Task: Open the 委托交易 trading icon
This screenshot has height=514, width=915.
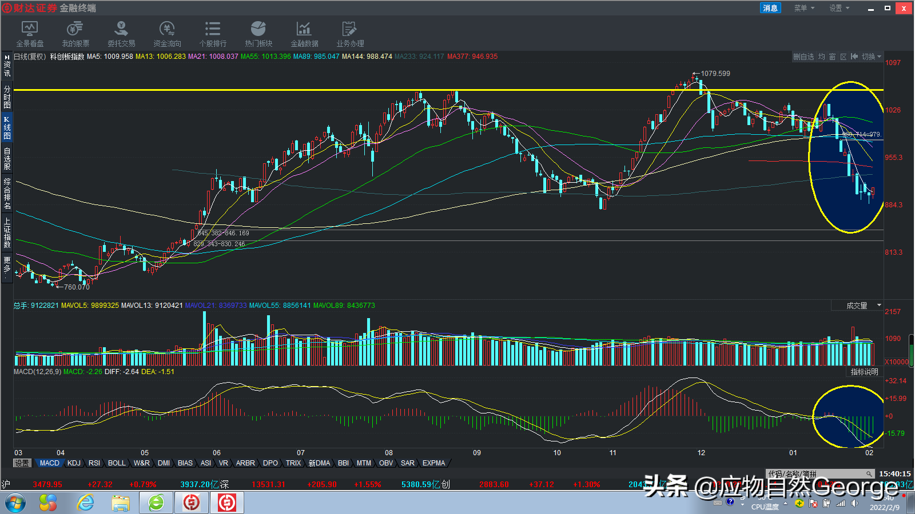Action: coord(121,34)
